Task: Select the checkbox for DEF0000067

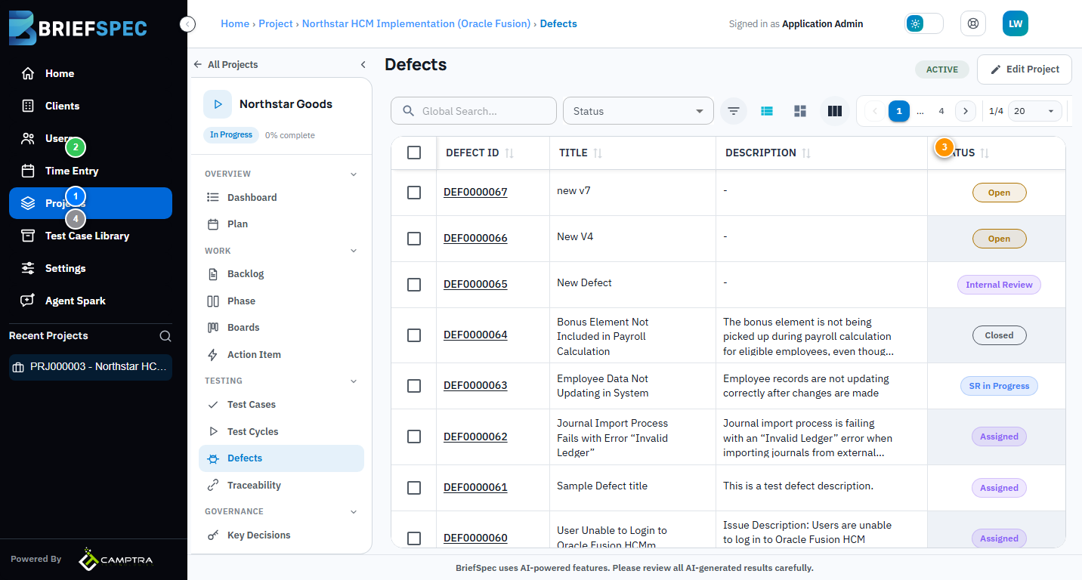Action: tap(414, 193)
